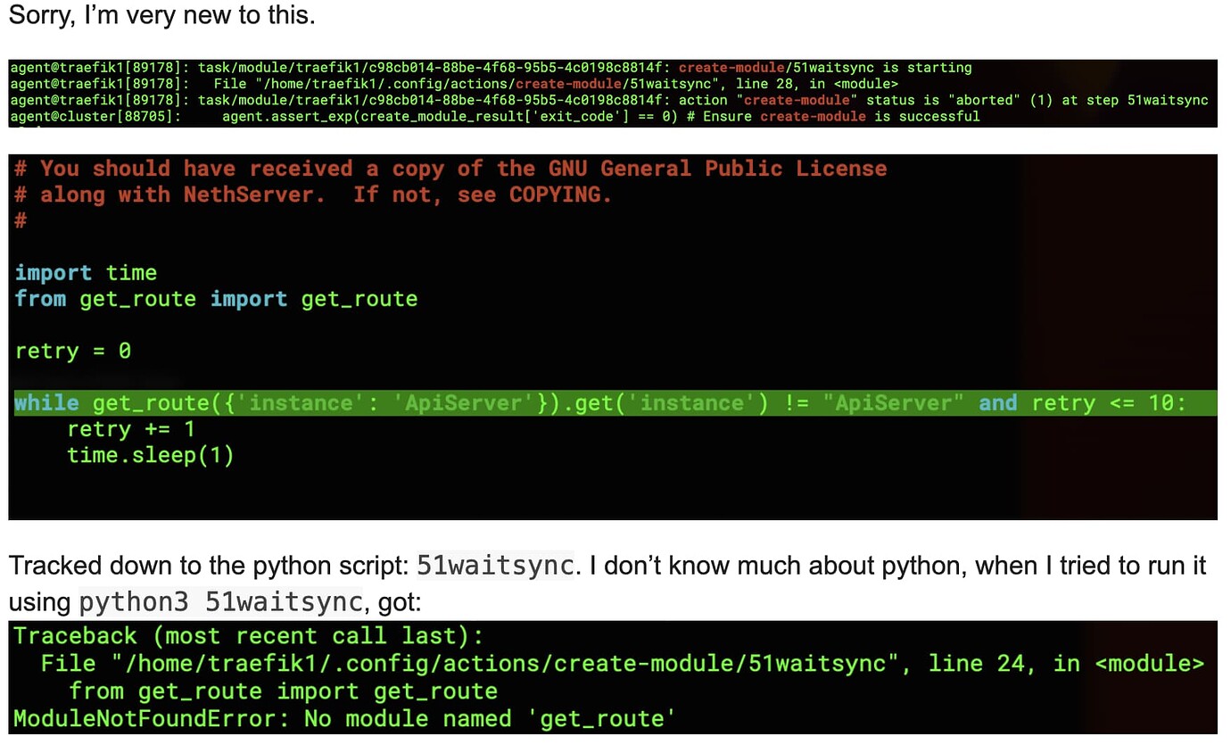
Task: Click the "Tracked down to the python script" sentence
Action: [607, 583]
